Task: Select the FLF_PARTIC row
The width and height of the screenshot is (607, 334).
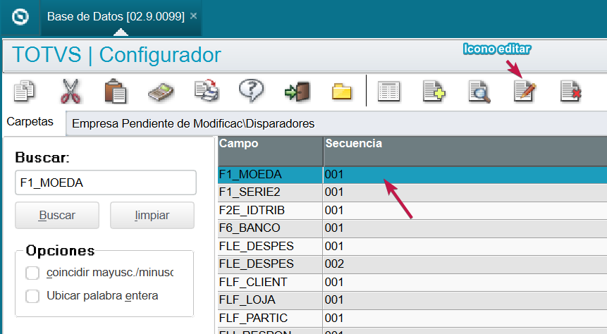Action: pos(412,318)
